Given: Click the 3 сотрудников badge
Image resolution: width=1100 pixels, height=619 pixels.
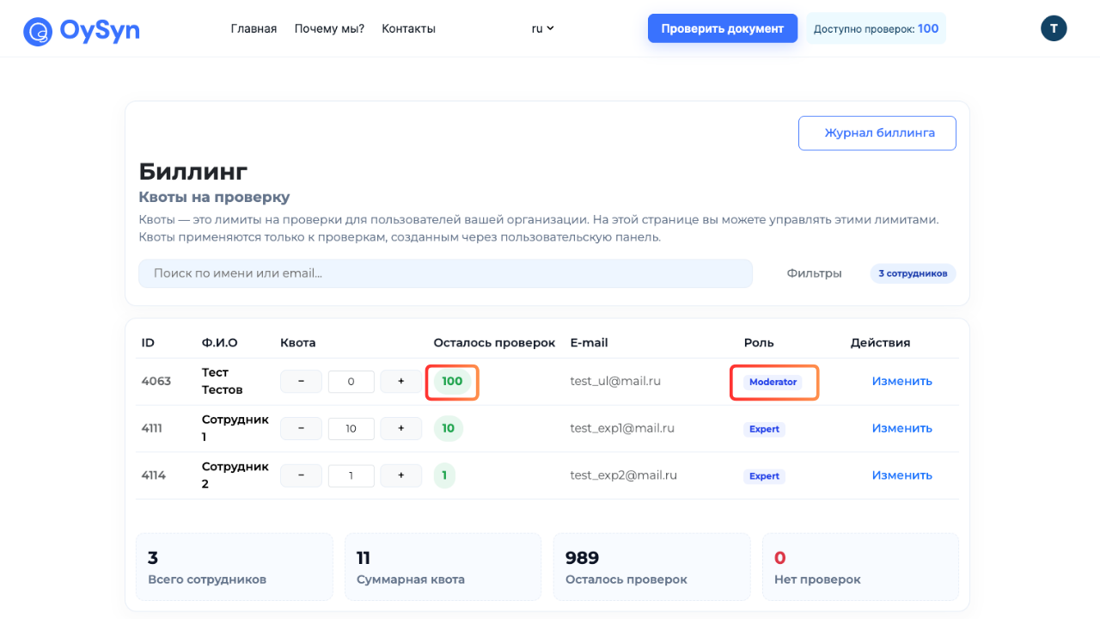Looking at the screenshot, I should pyautogui.click(x=913, y=273).
